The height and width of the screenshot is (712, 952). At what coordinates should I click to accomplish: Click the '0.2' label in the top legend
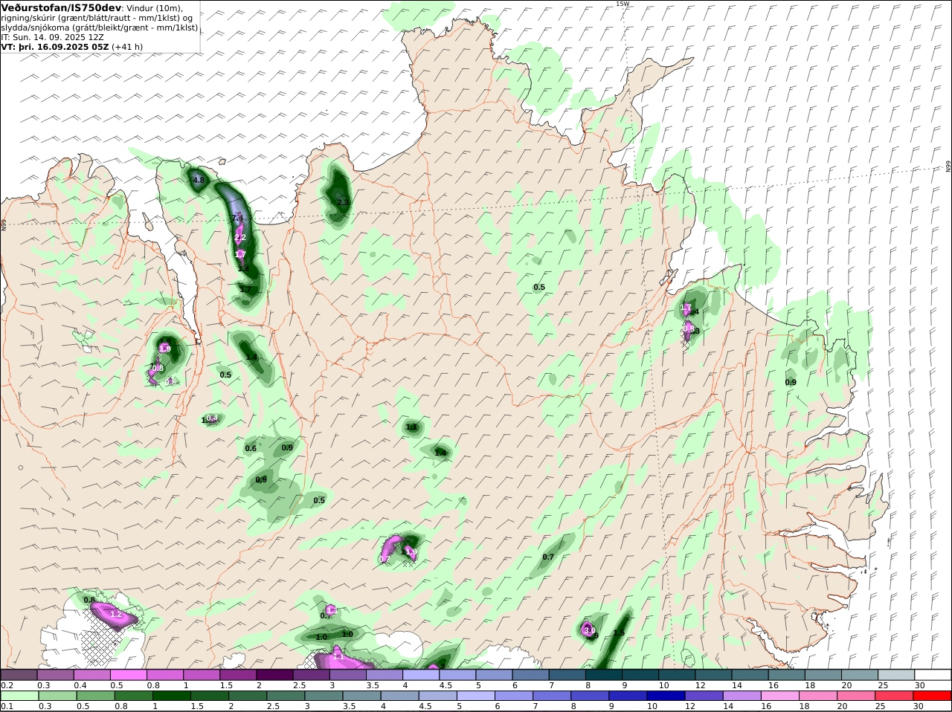tap(6, 685)
